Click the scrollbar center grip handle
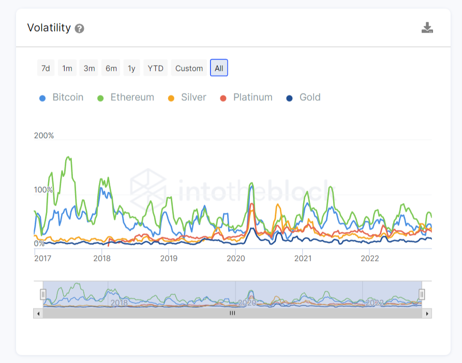Image resolution: width=462 pixels, height=363 pixels. (x=232, y=313)
